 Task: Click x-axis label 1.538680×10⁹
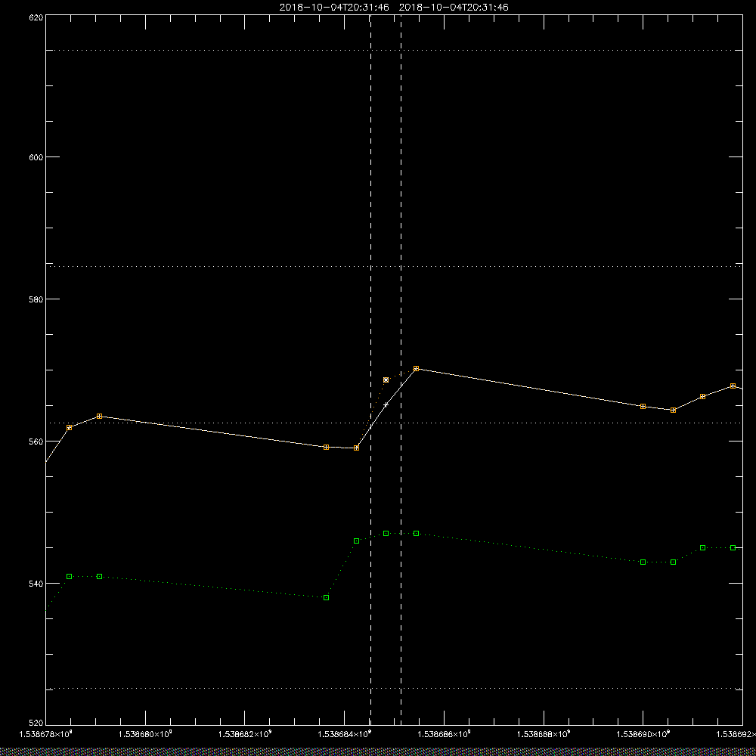[146, 734]
